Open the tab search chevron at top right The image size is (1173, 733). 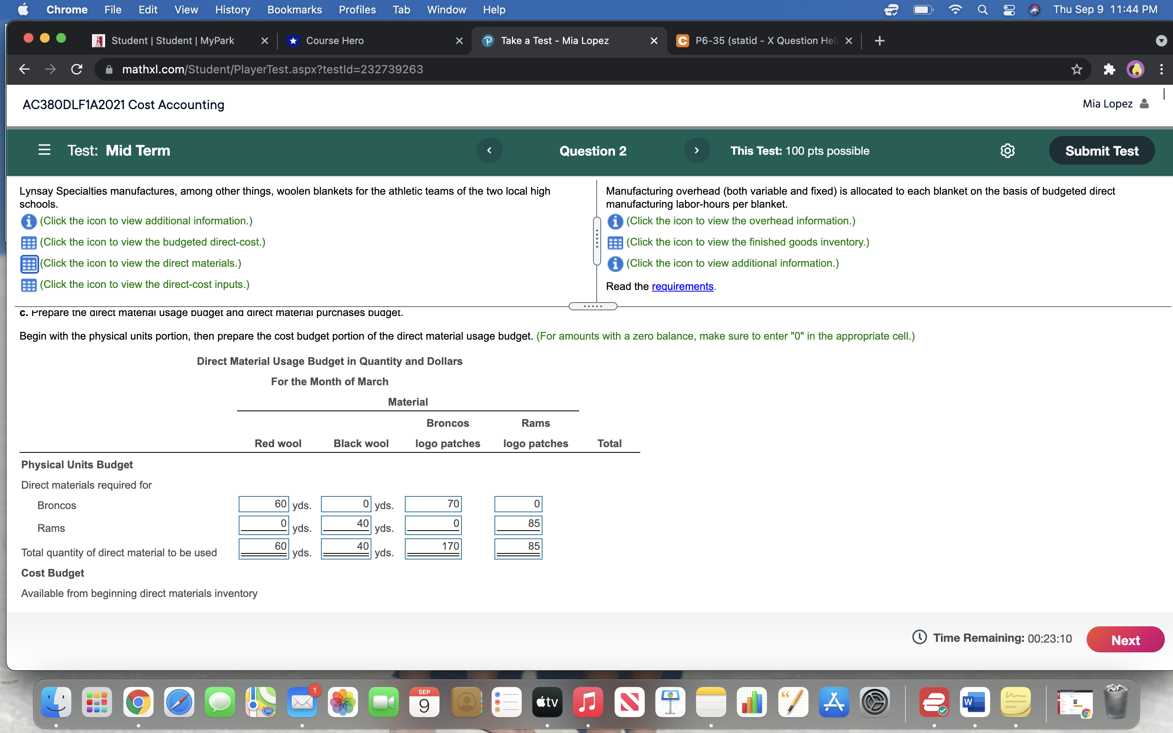(1162, 41)
